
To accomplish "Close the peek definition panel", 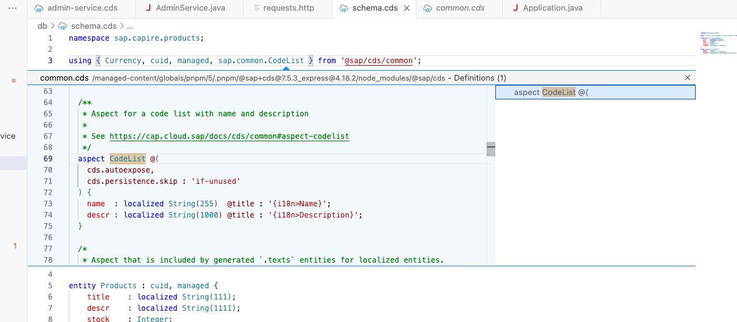I will pyautogui.click(x=688, y=78).
